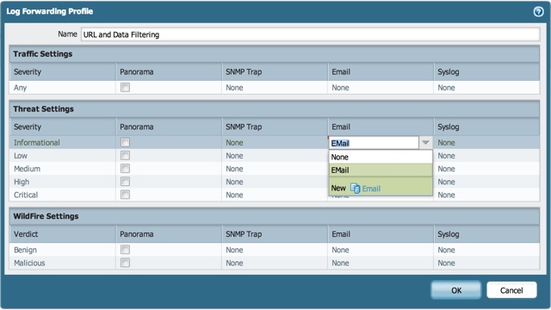Click SNMP Trap None for Low severity
551x310 pixels.
point(234,156)
